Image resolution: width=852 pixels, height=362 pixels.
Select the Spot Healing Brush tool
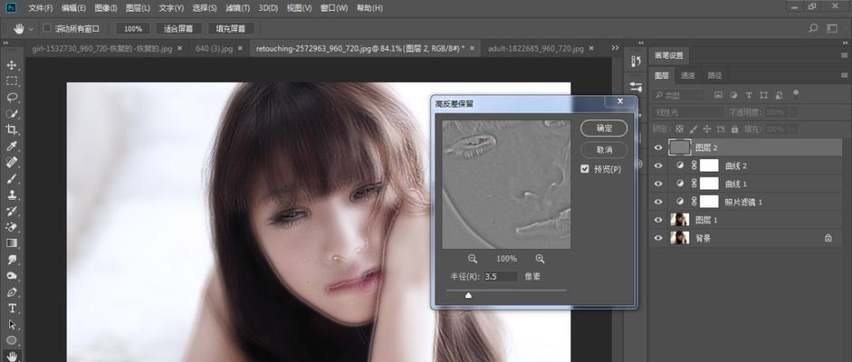click(12, 162)
